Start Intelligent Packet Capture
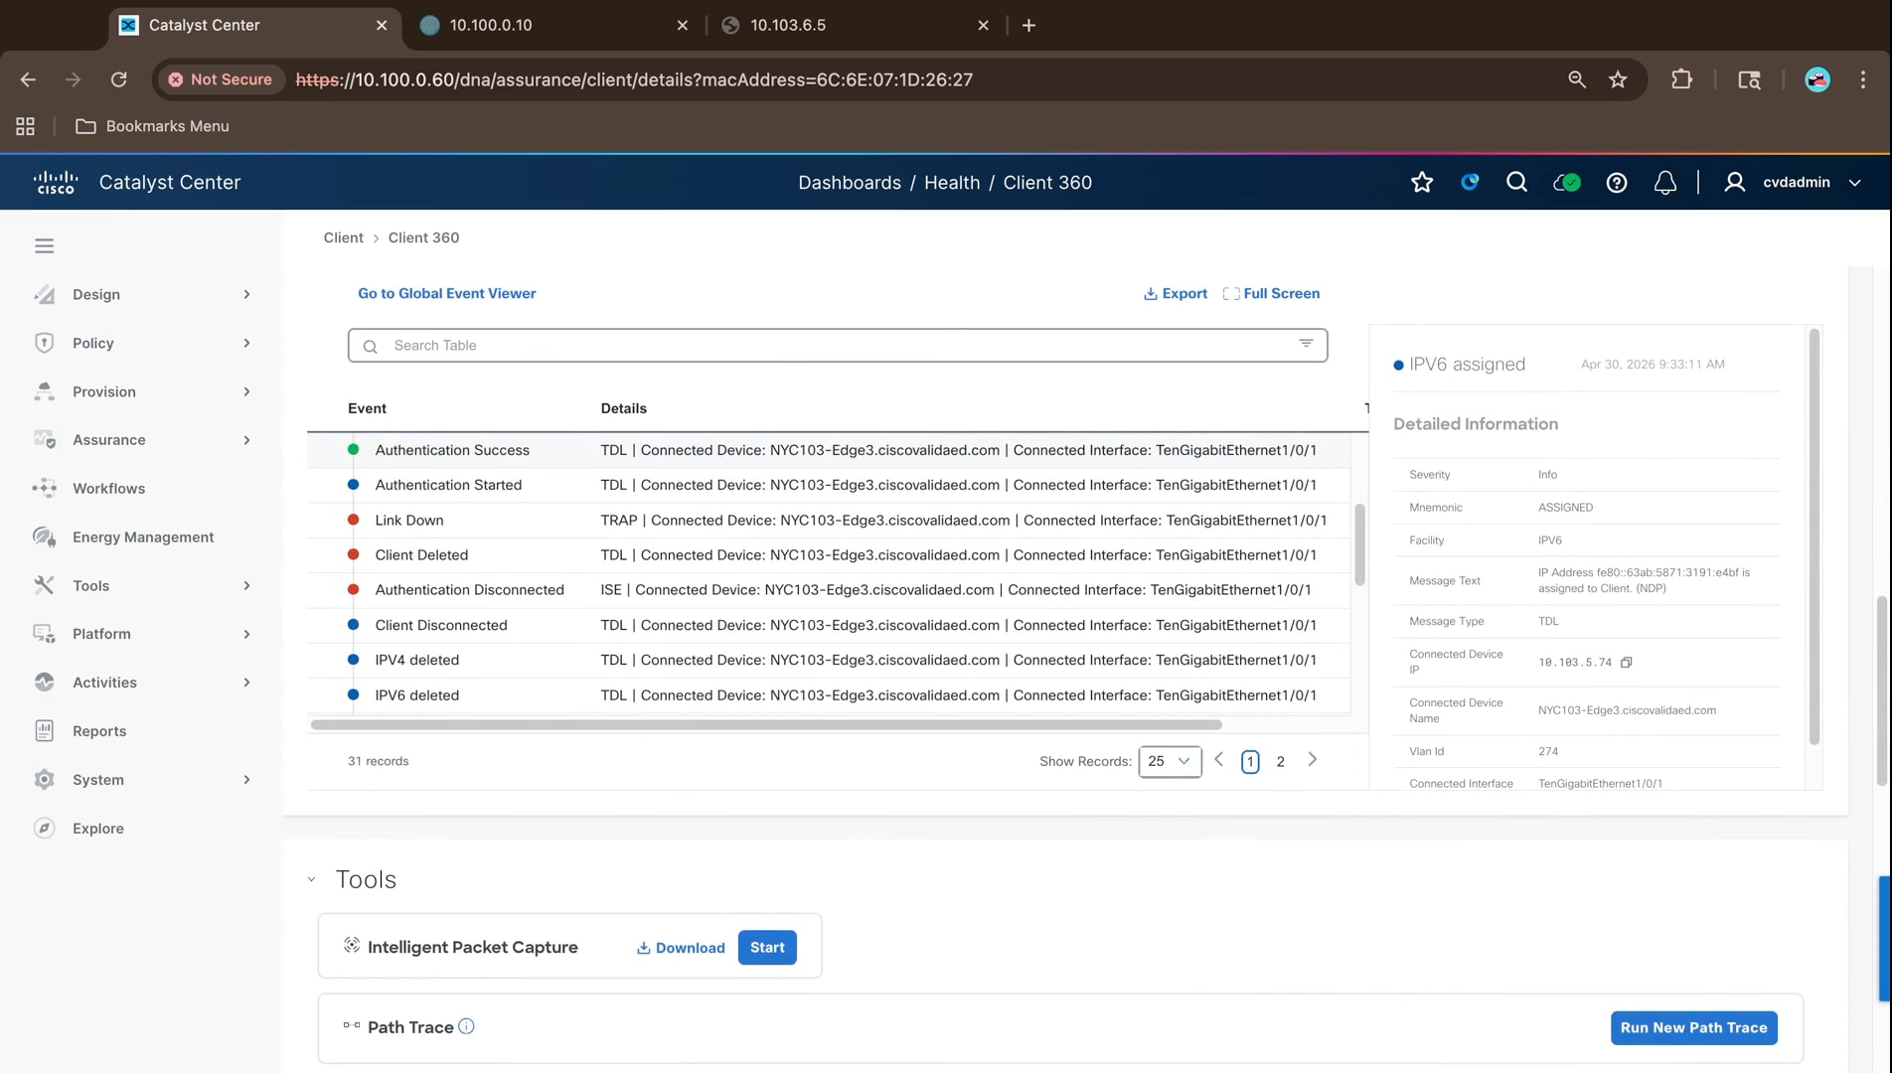 coord(766,947)
